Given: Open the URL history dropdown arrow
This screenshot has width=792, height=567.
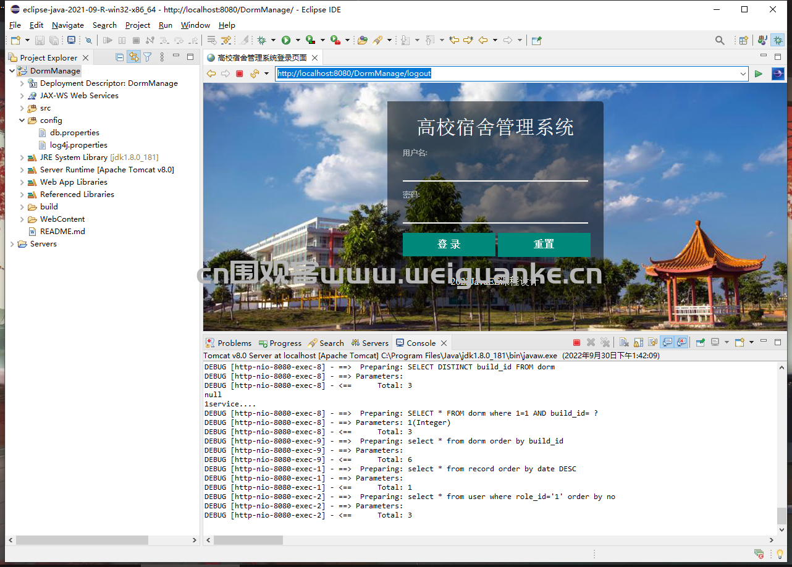Looking at the screenshot, I should (x=743, y=73).
